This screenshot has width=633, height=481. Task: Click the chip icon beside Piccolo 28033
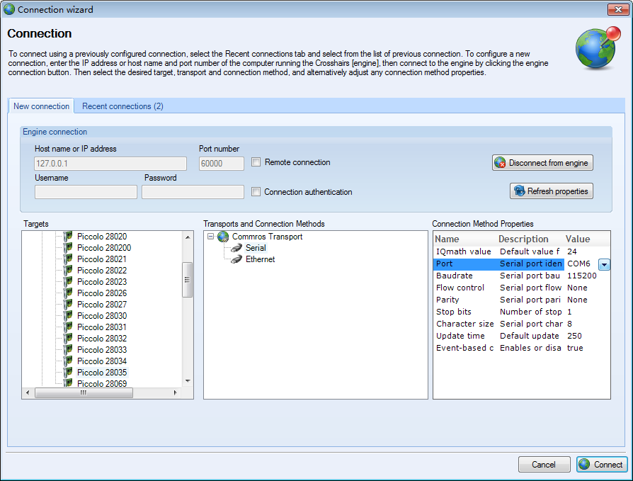(68, 349)
